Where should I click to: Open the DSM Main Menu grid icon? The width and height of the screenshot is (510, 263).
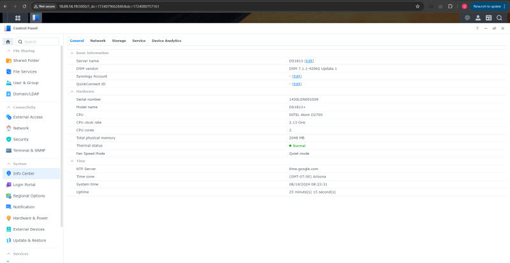click(x=18, y=18)
